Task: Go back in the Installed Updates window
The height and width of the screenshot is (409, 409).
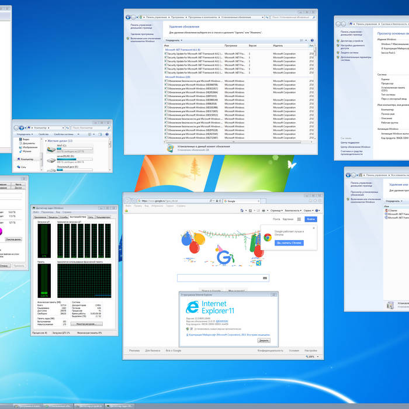Action: coord(128,17)
